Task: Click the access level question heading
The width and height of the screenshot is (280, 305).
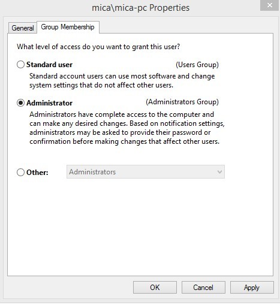Action: coord(98,47)
